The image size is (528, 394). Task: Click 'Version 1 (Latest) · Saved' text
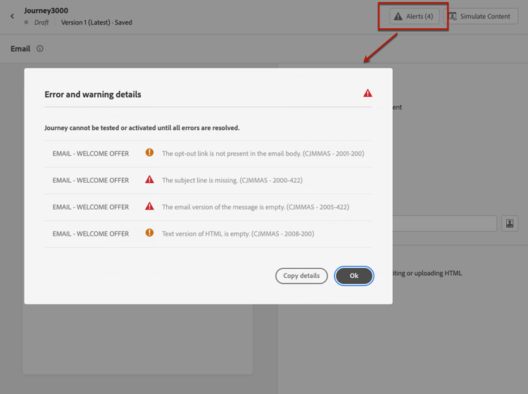(96, 23)
